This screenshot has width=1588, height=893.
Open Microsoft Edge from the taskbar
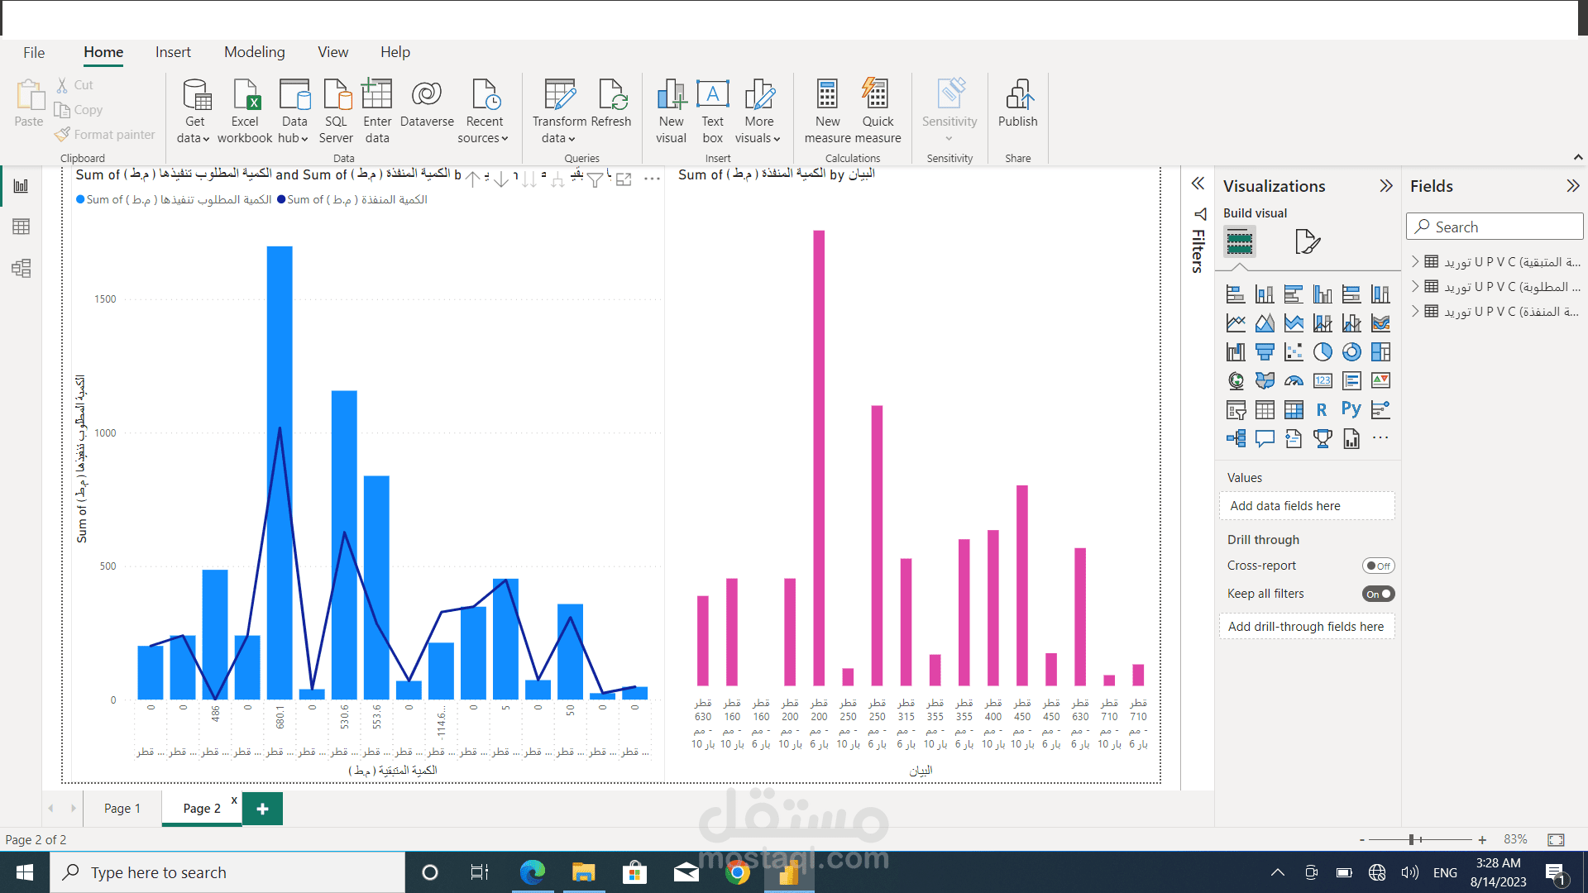point(533,872)
